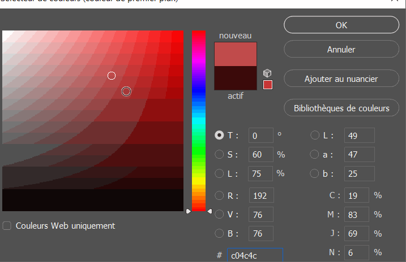Select the V radio button
This screenshot has height=262, width=406.
coord(219,214)
